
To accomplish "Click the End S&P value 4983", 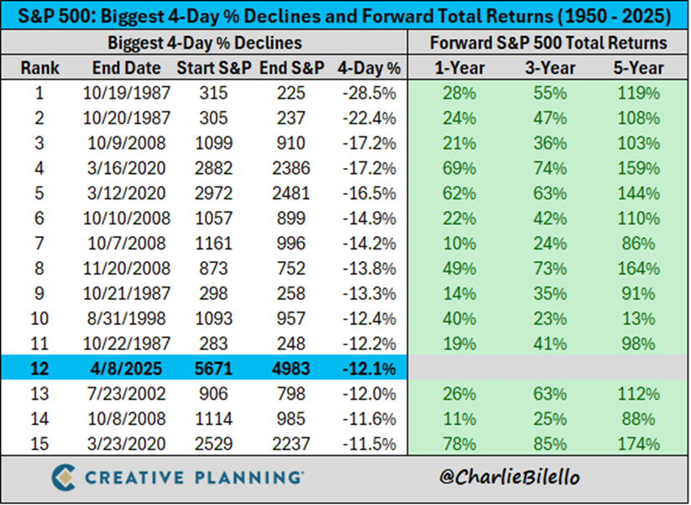I will 291,368.
